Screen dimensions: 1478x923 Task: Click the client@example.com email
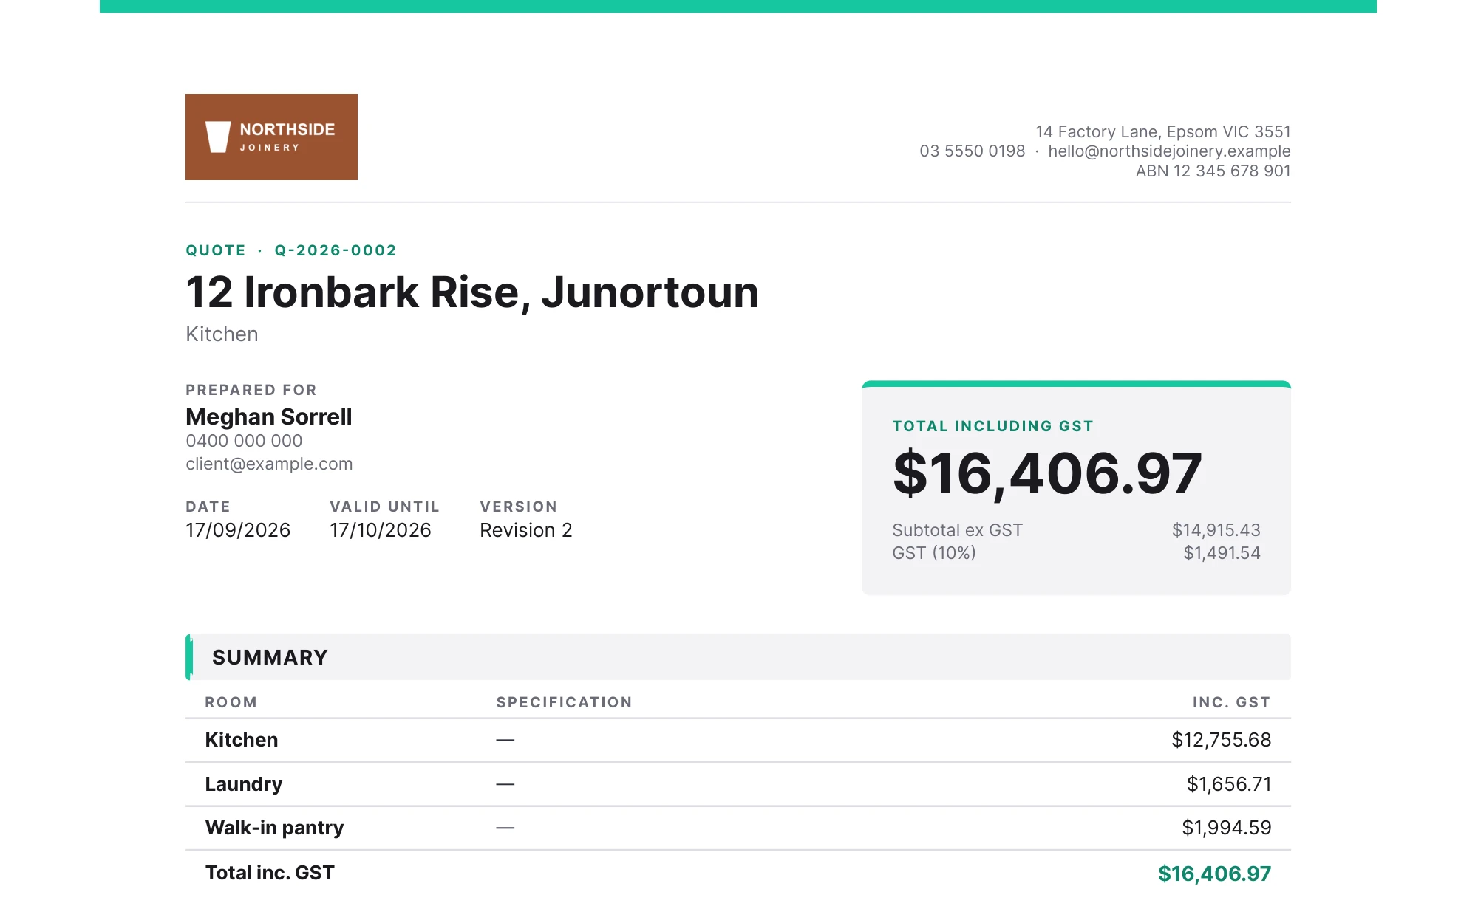click(269, 464)
